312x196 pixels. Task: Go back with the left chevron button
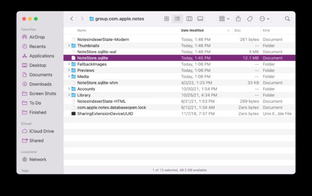(x=72, y=19)
